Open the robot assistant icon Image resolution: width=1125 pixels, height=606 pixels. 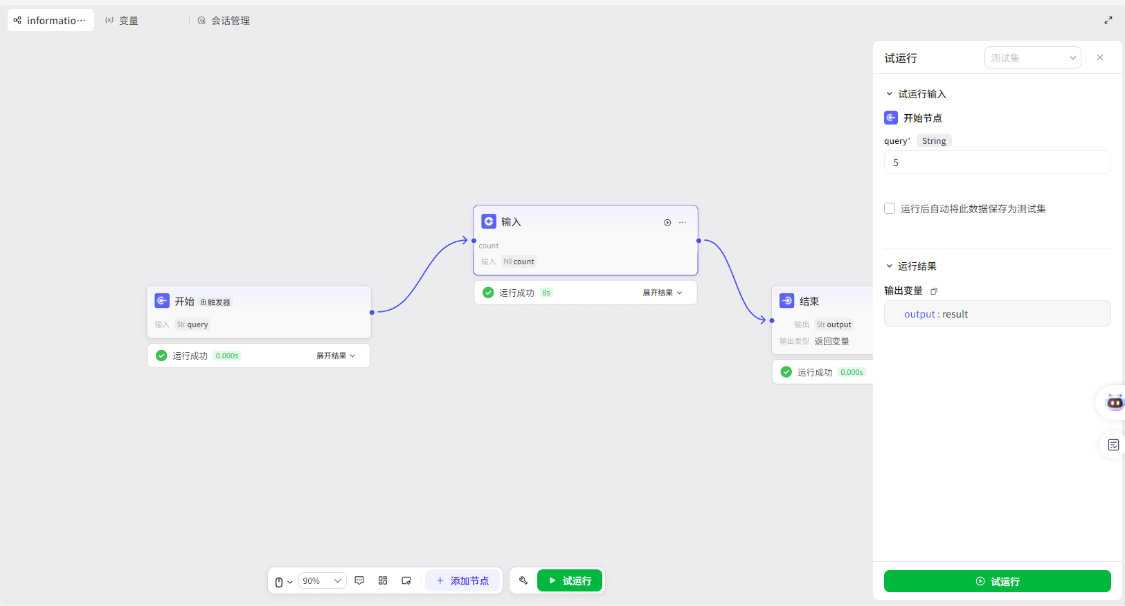pyautogui.click(x=1114, y=402)
